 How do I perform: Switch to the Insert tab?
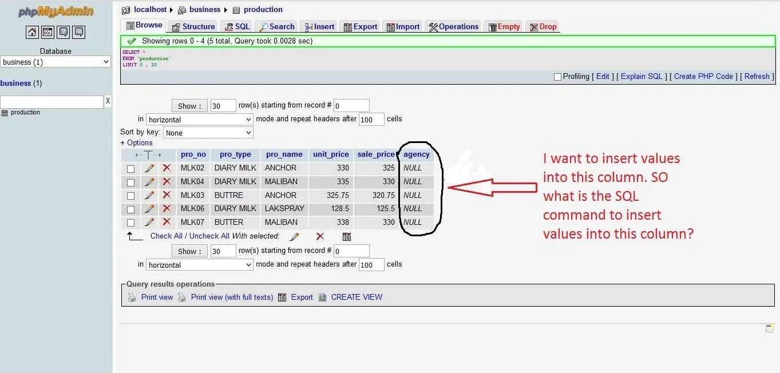click(x=319, y=27)
